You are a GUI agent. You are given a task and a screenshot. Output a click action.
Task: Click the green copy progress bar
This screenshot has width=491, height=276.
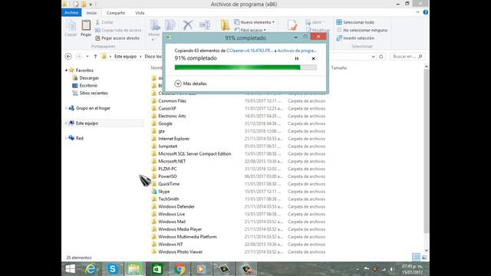click(x=245, y=67)
